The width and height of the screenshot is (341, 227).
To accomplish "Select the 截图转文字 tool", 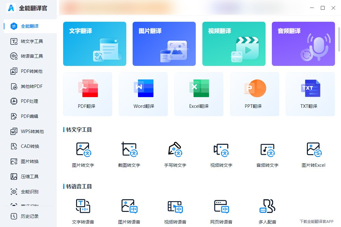I will click(x=129, y=154).
